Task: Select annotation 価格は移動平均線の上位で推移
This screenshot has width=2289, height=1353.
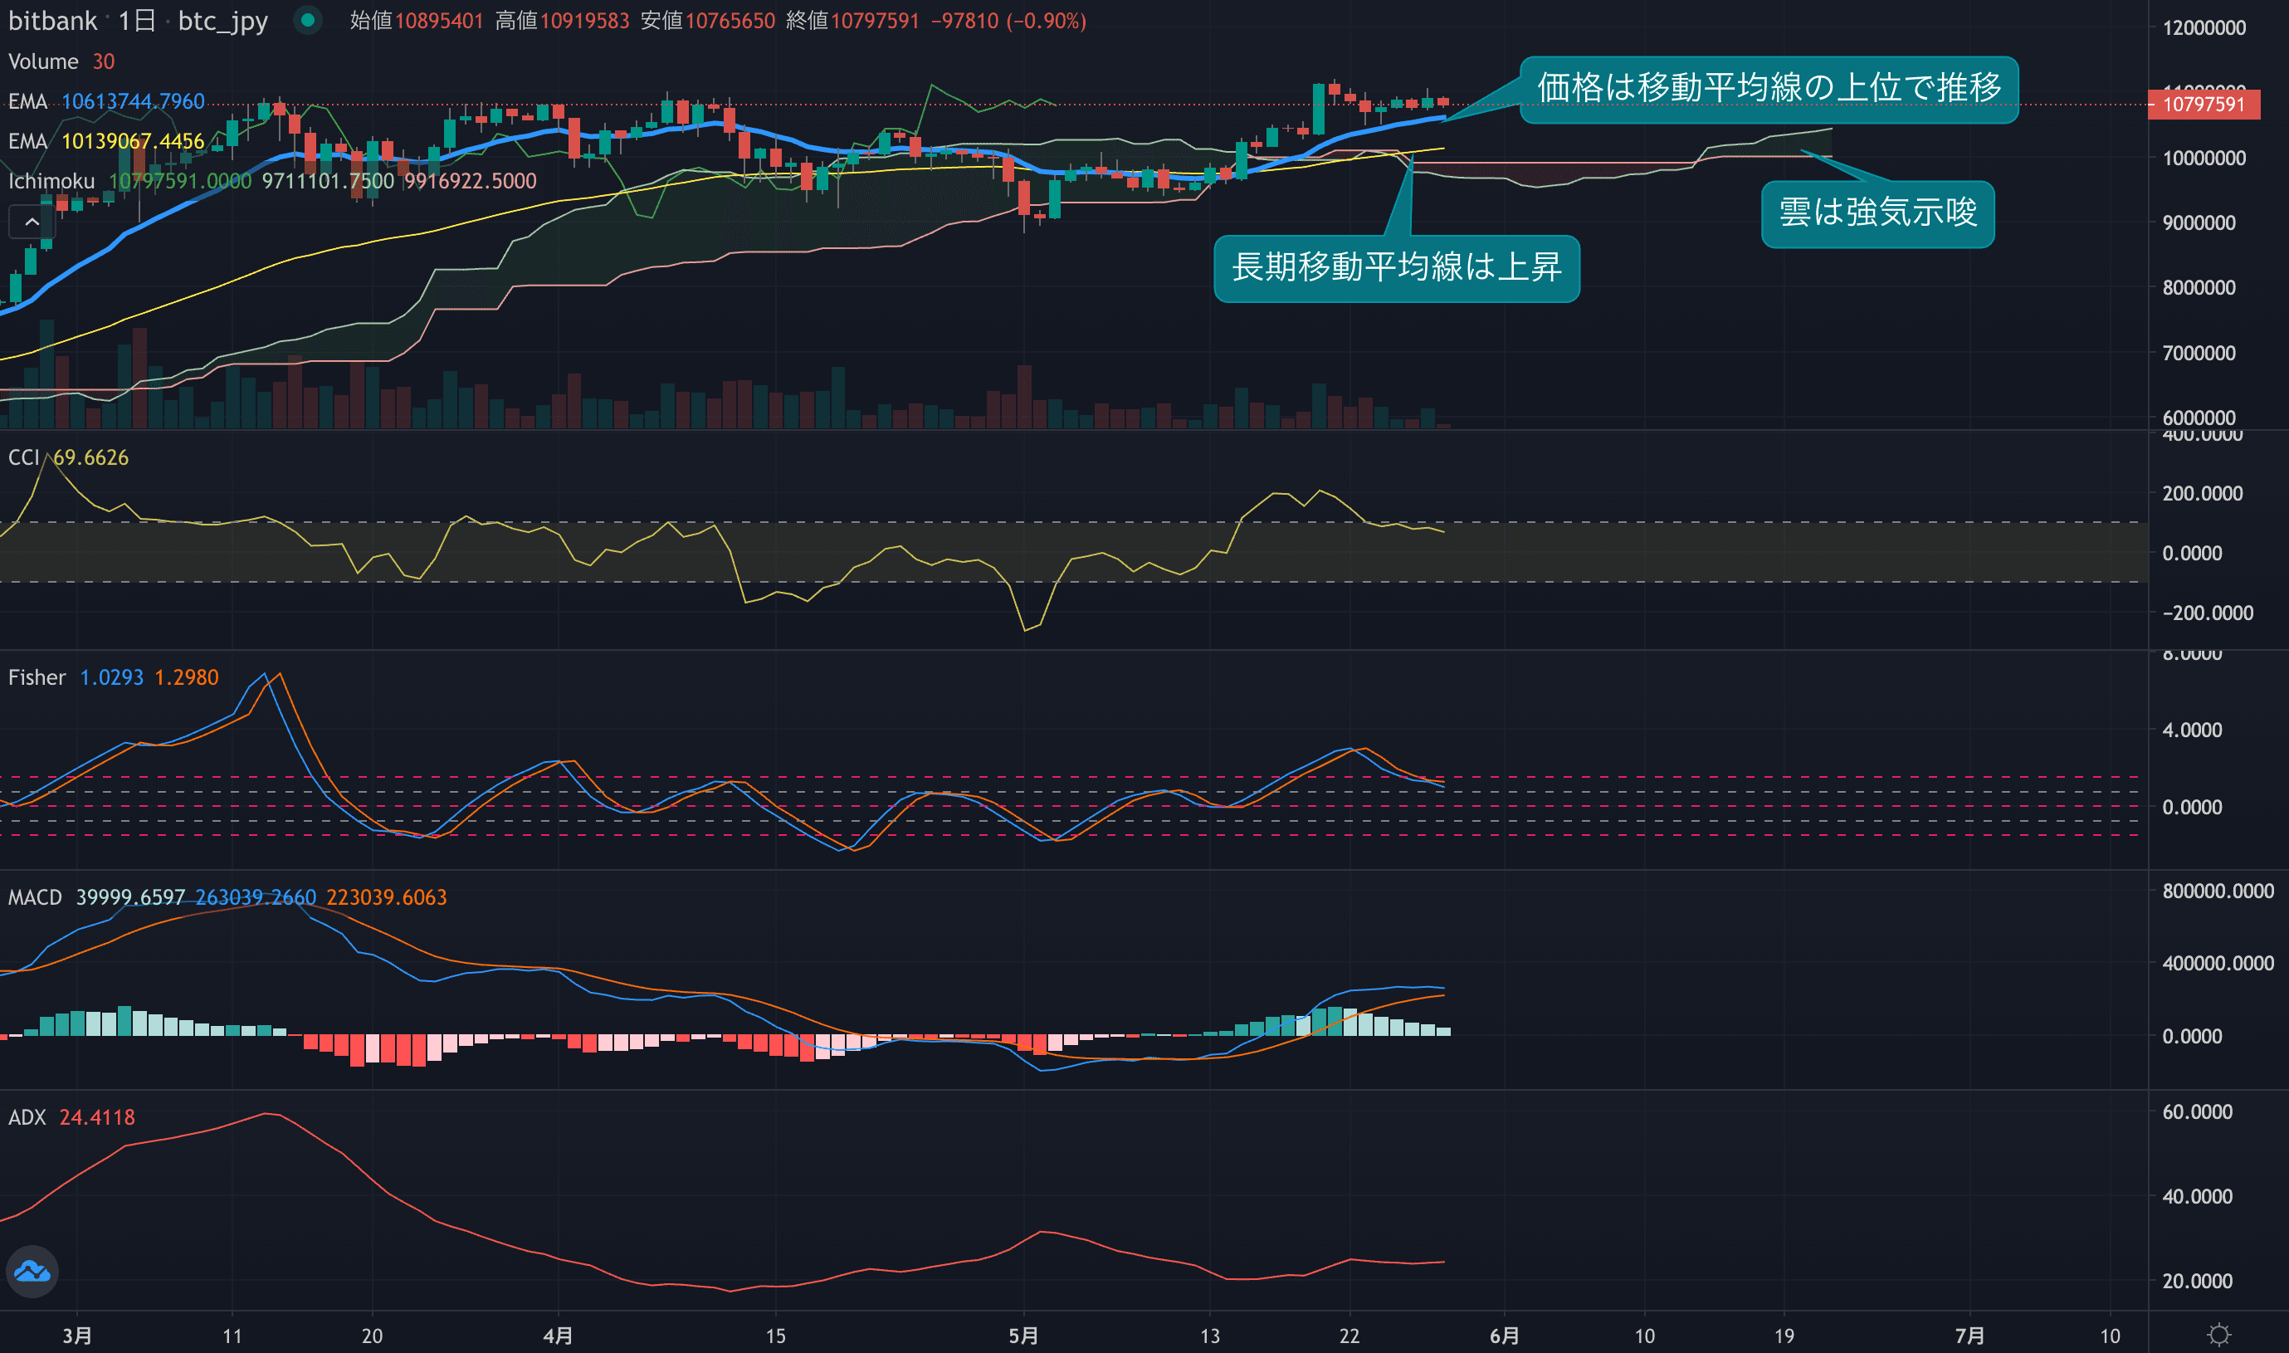Action: tap(1769, 89)
